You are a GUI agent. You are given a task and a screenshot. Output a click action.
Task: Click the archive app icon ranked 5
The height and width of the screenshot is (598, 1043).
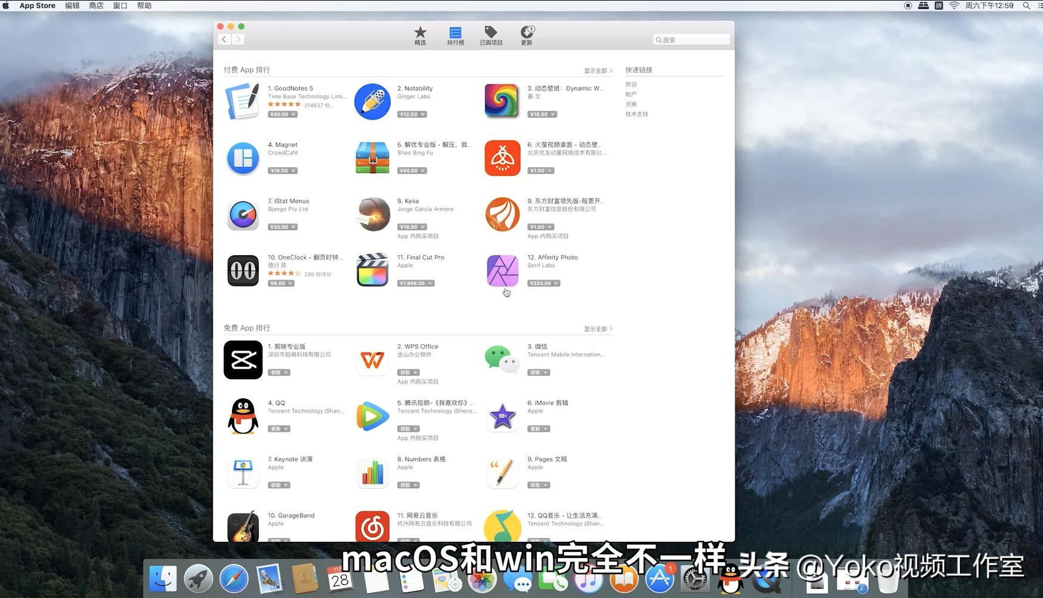(x=372, y=157)
